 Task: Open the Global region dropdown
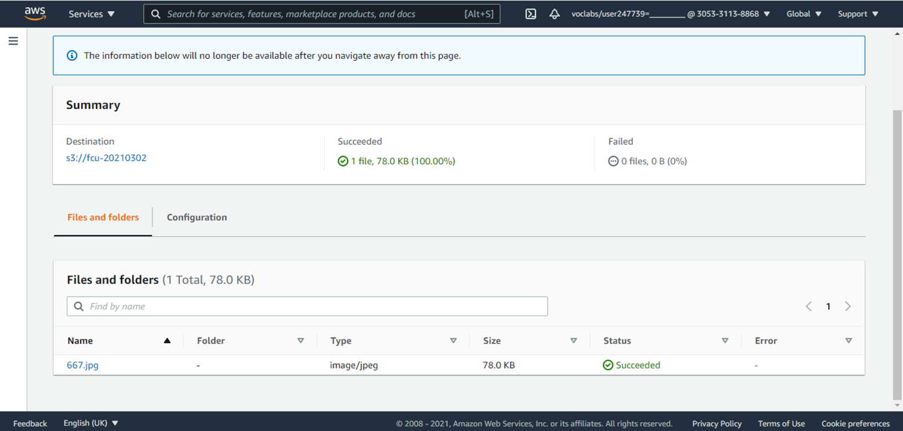804,14
